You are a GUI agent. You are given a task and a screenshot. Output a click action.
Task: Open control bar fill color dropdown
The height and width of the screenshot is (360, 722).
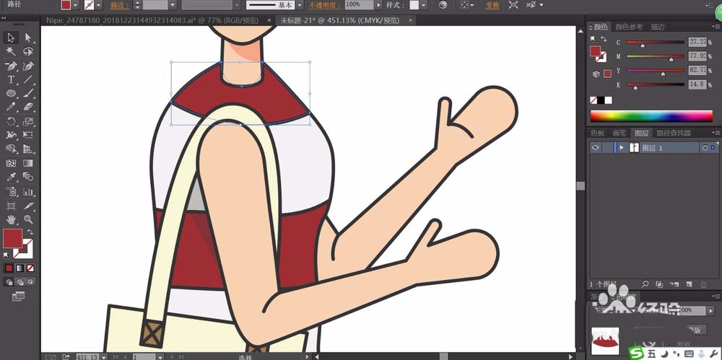(x=76, y=4)
